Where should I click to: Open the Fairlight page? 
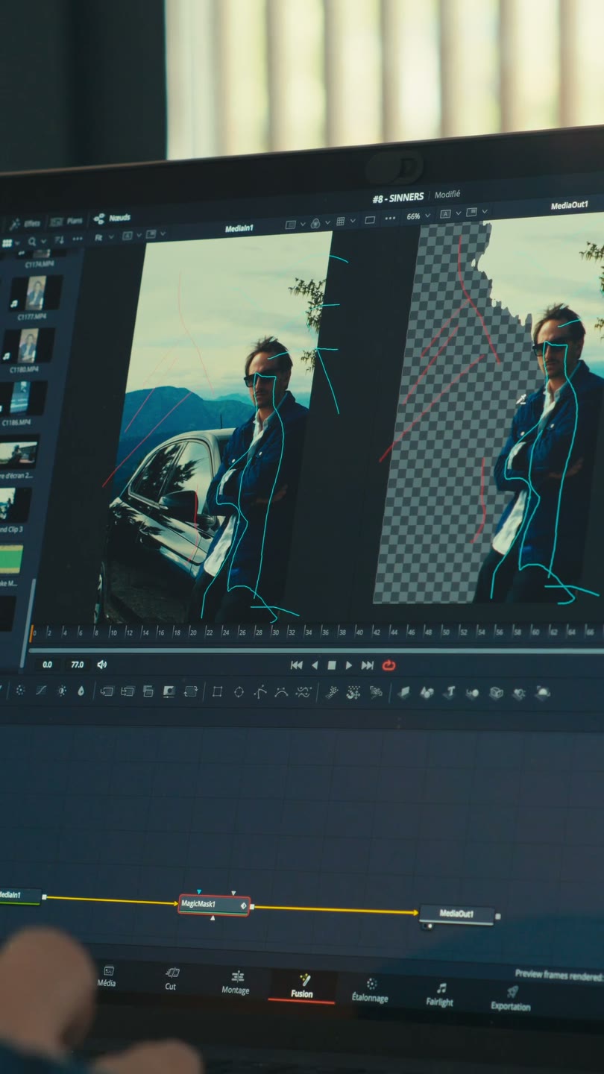(440, 995)
